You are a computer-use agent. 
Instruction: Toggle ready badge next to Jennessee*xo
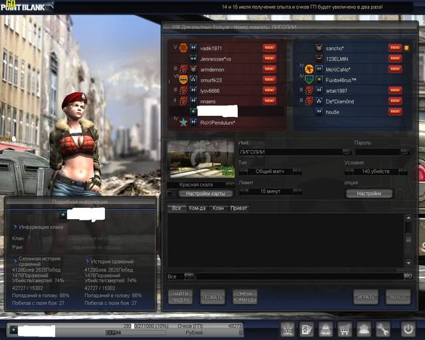click(269, 58)
